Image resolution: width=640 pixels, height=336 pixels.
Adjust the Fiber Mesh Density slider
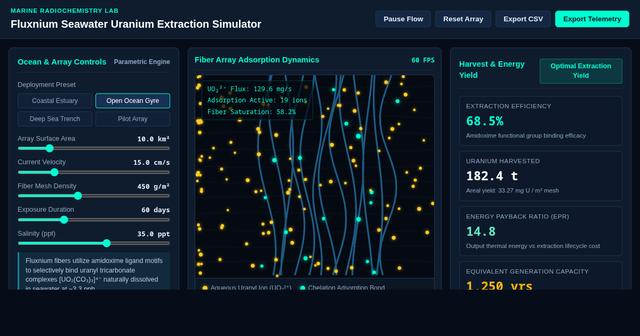click(94, 196)
